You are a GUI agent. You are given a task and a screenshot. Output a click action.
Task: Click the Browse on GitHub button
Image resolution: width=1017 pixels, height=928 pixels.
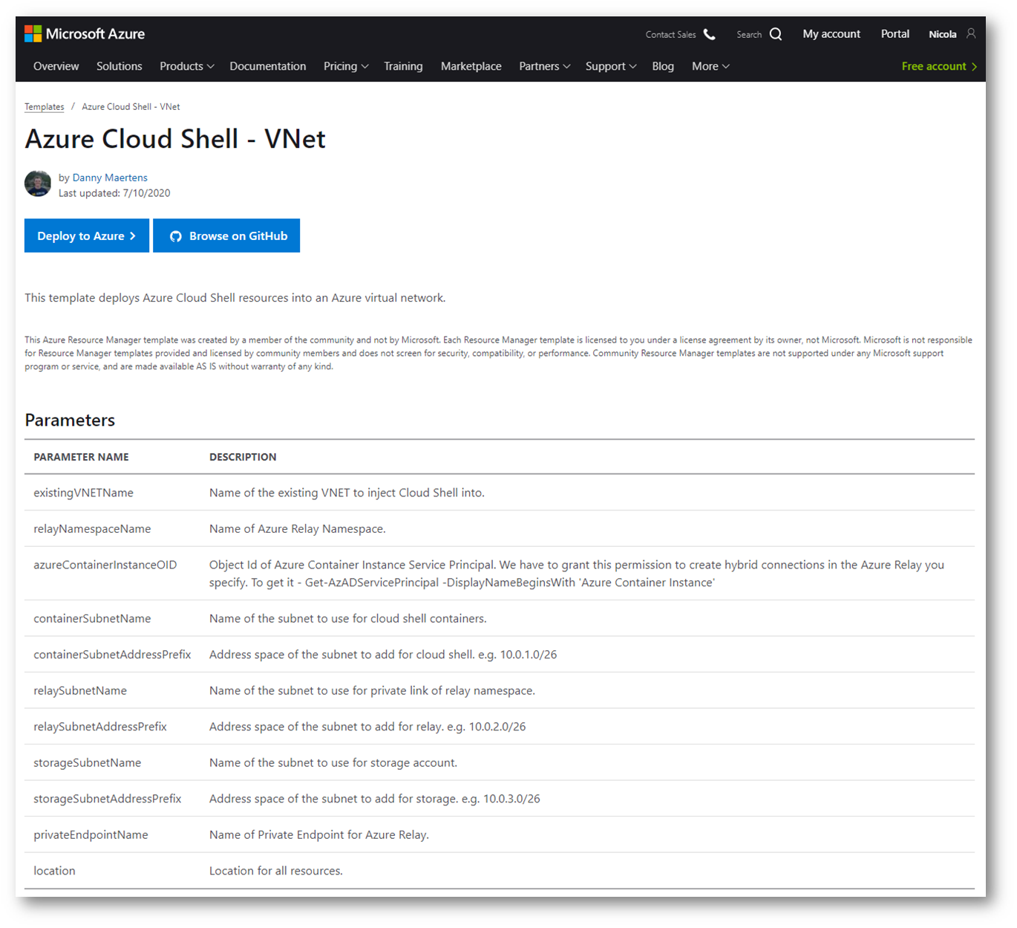coord(226,236)
